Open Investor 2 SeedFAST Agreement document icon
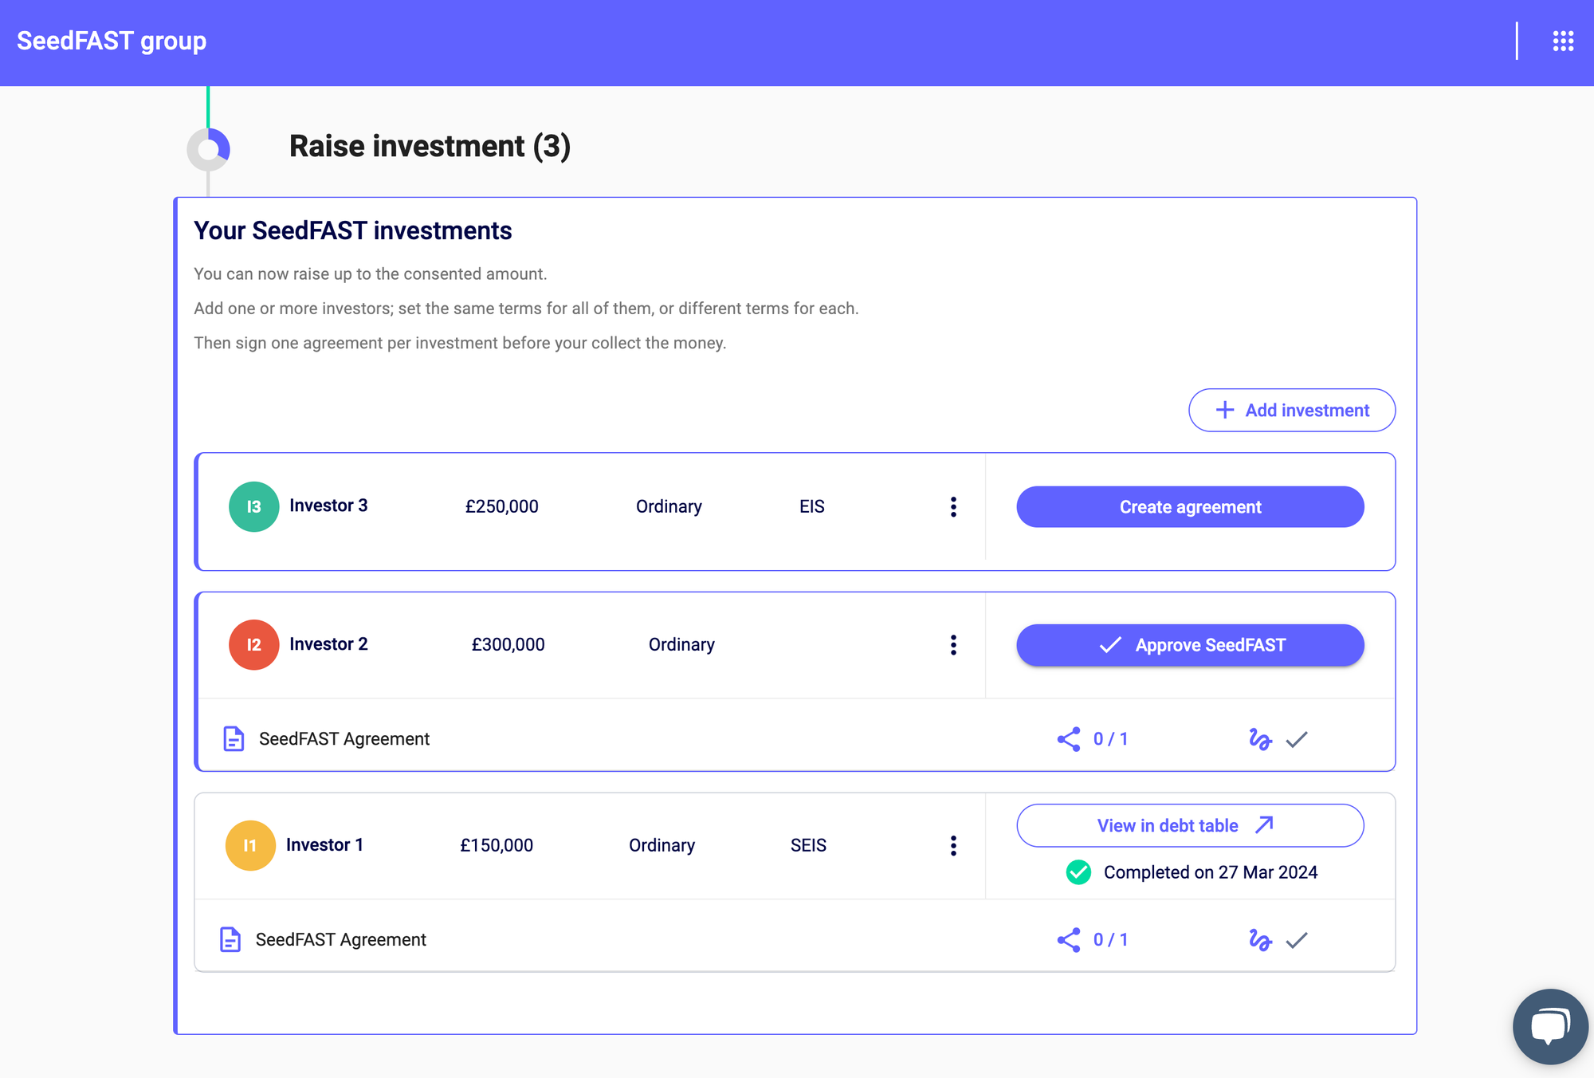Viewport: 1594px width, 1078px height. [x=234, y=739]
